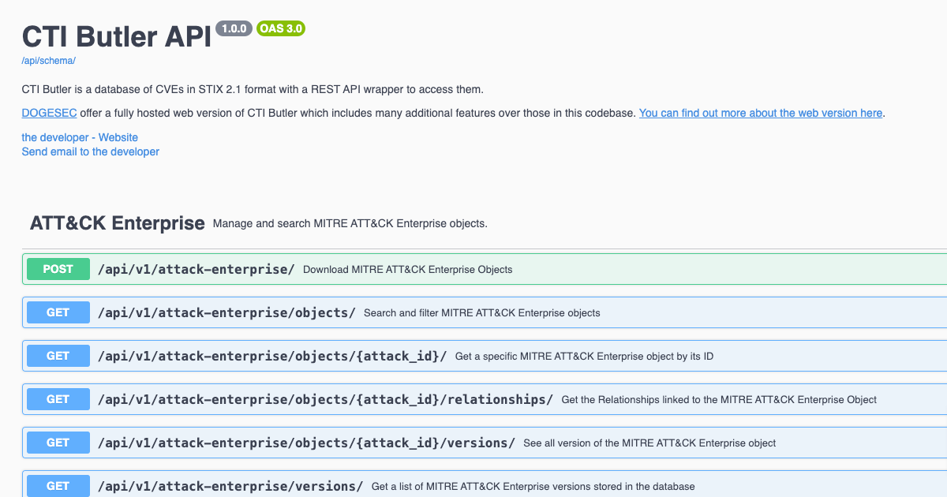Expand the GET objects/{attack_id}/ endpoint path
This screenshot has height=497, width=947.
pyautogui.click(x=272, y=356)
